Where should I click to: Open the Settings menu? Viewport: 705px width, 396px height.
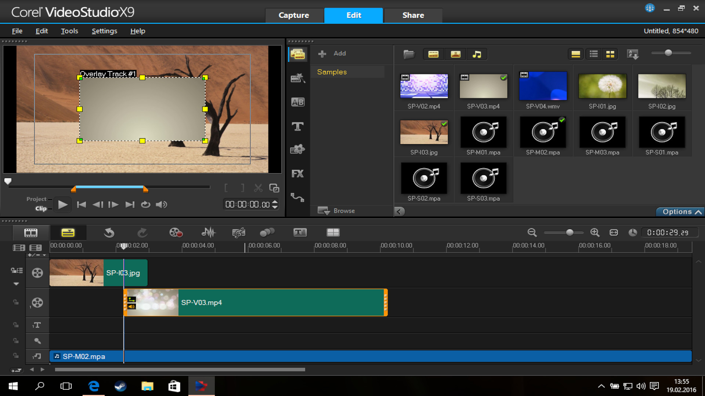(x=104, y=31)
